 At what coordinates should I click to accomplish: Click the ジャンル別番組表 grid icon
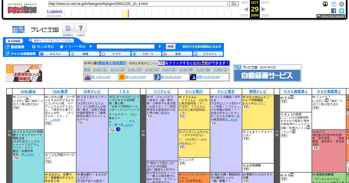tap(8, 54)
